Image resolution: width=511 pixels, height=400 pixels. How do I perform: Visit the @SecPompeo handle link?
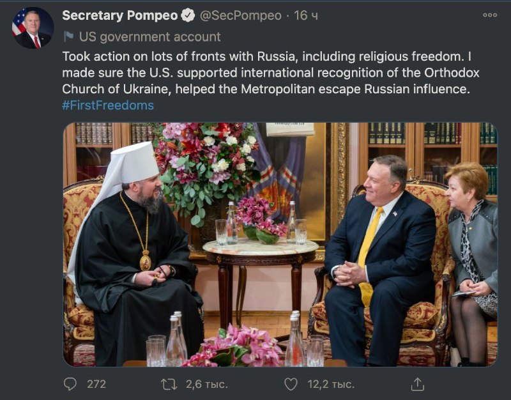coord(241,15)
